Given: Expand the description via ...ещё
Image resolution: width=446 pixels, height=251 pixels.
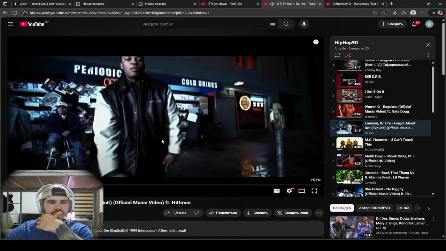Looking at the screenshot, I should (182, 230).
